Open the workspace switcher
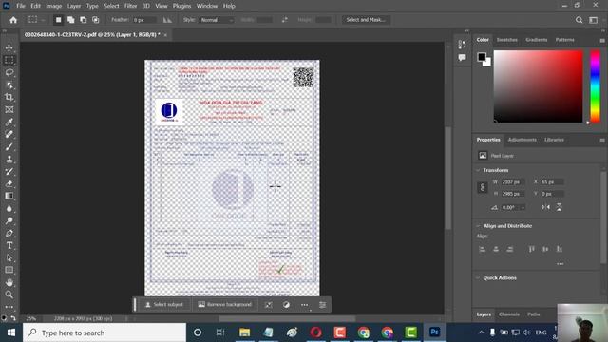The height and width of the screenshot is (342, 608). click(x=593, y=20)
